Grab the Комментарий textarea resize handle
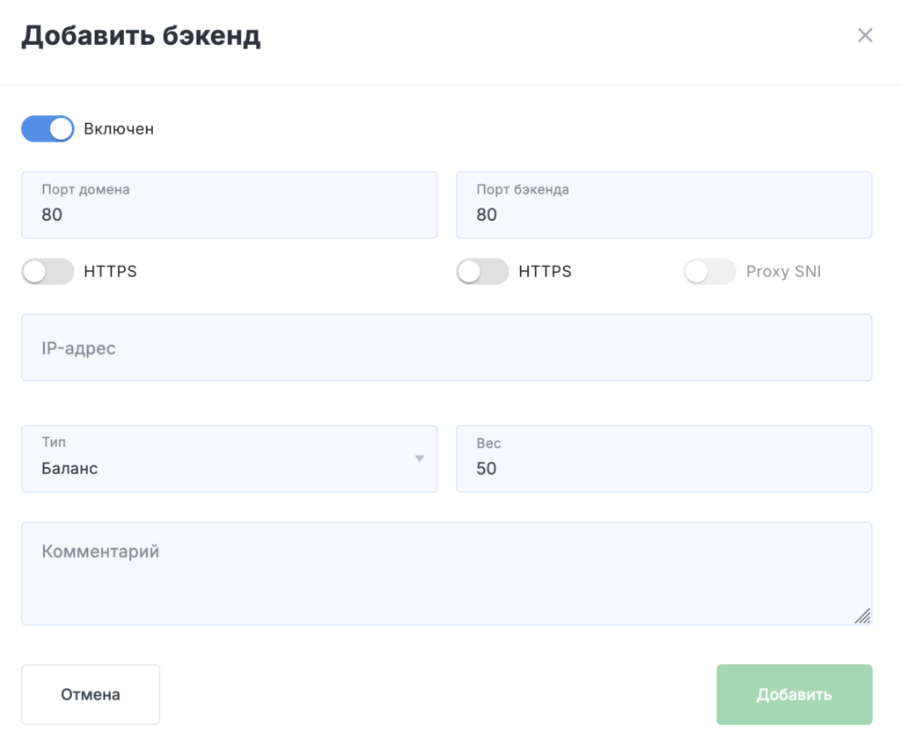Image resolution: width=901 pixels, height=746 pixels. pos(862,616)
